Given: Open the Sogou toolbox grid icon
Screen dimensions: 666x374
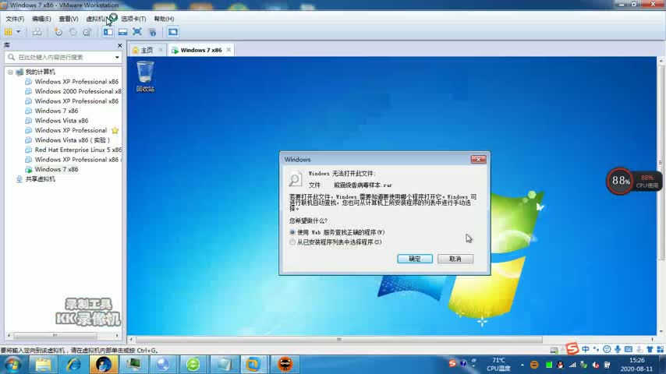Looking at the screenshot, I should (660, 349).
